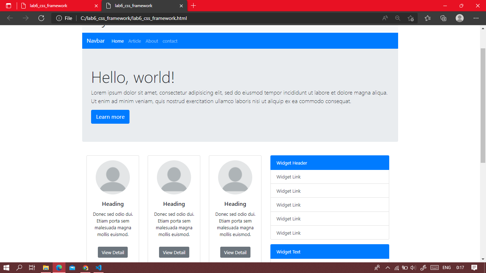Click the Hello, world! heading
This screenshot has height=273, width=486.
133,77
